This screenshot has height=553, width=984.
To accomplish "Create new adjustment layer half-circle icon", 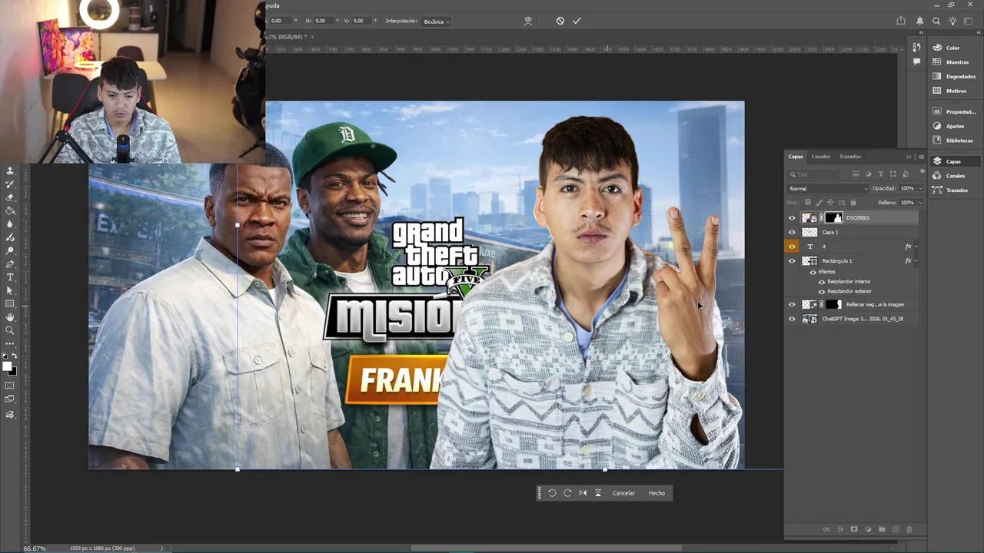I will [x=868, y=529].
